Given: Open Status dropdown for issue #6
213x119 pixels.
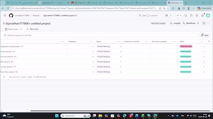Looking at the screenshot, I should pos(121,72).
